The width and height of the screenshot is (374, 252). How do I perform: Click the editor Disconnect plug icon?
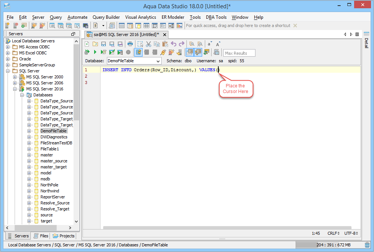[171, 52]
